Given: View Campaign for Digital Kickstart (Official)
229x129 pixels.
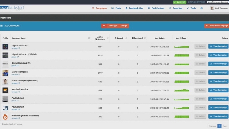Looking at the screenshot, I should (218, 55).
